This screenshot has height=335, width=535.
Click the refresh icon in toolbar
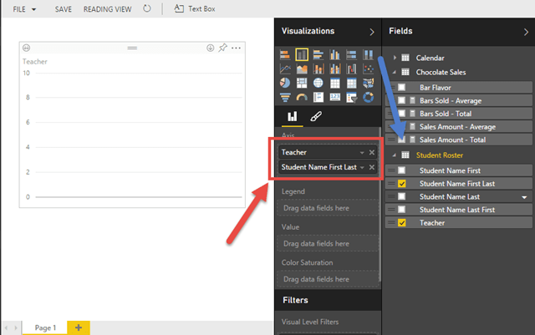(x=148, y=8)
